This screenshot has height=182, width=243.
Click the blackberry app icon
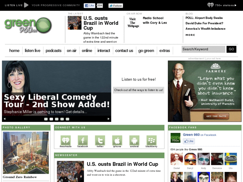tap(151, 140)
